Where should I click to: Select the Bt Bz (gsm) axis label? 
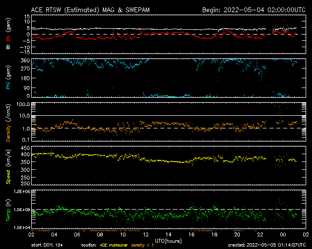tap(8, 35)
